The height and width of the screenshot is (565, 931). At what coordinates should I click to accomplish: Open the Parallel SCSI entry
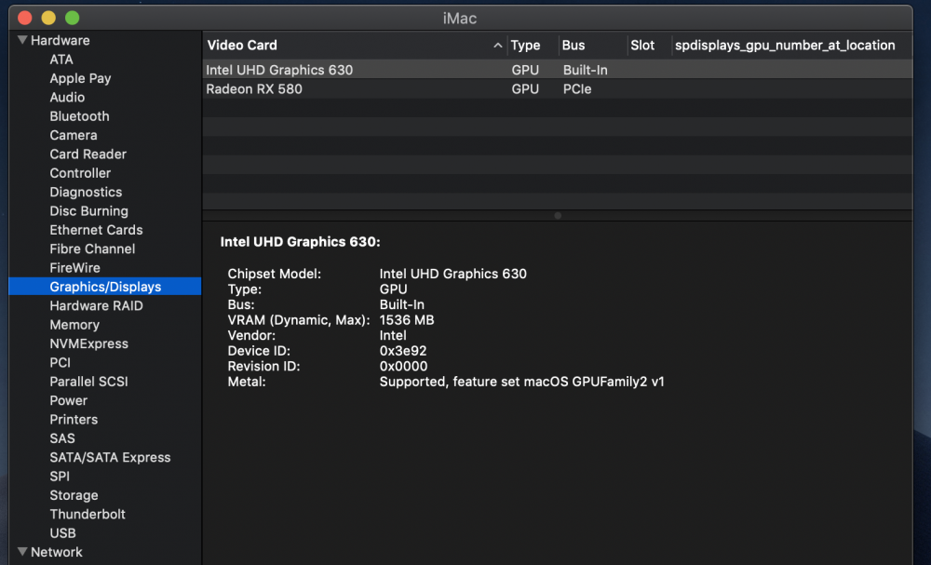pyautogui.click(x=89, y=382)
